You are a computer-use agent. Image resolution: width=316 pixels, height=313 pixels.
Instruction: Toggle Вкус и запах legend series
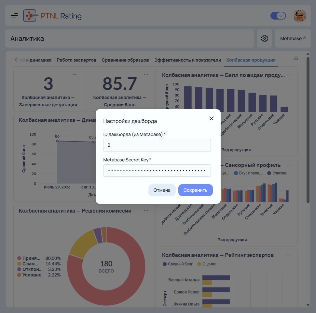248,173
